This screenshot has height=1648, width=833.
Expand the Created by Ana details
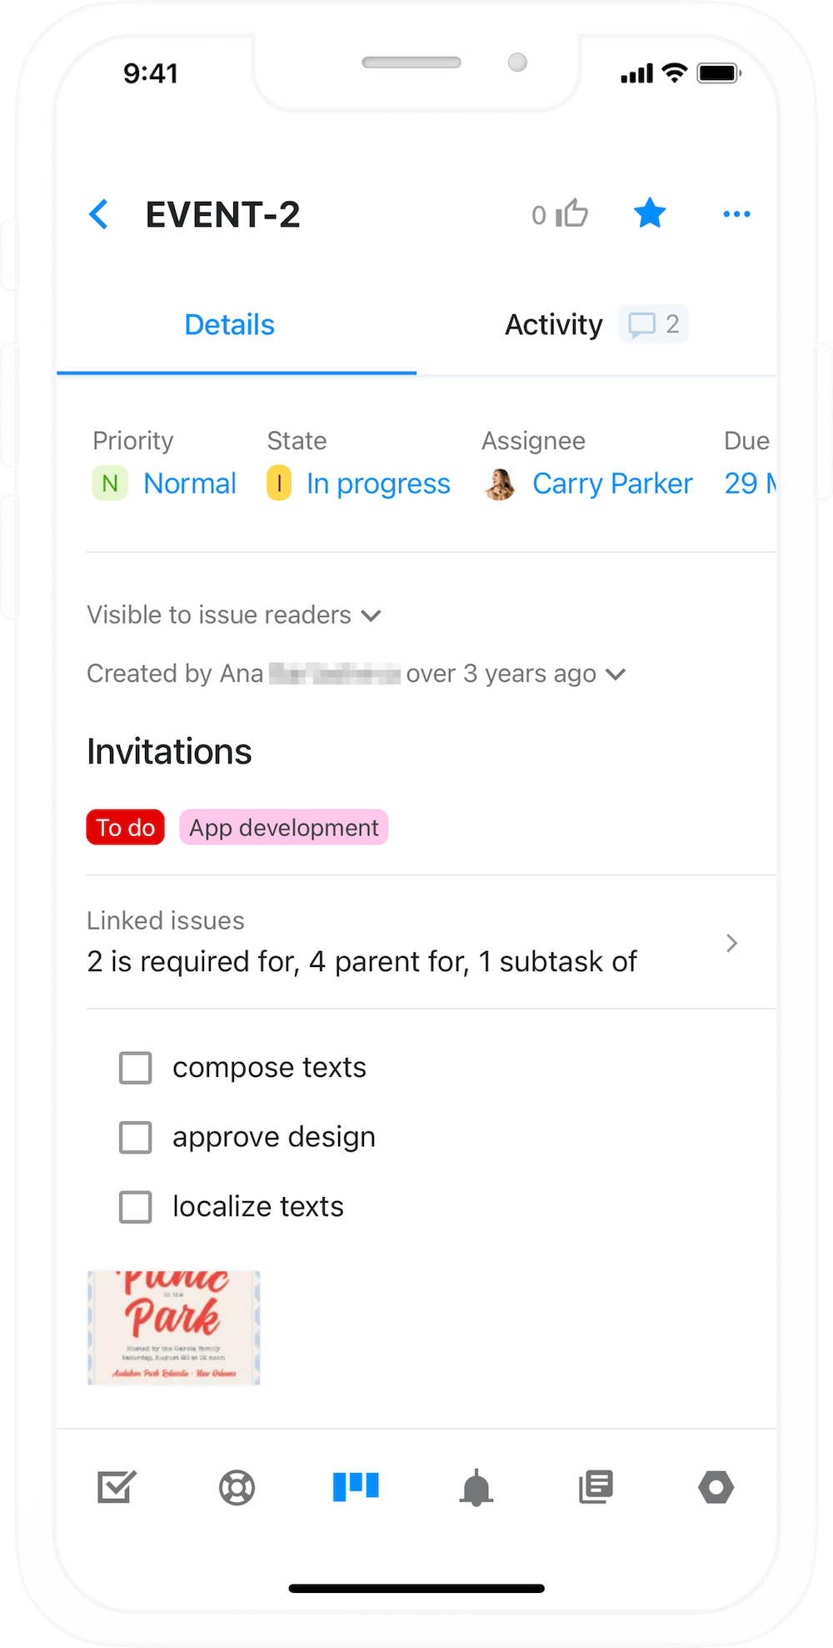(x=616, y=674)
